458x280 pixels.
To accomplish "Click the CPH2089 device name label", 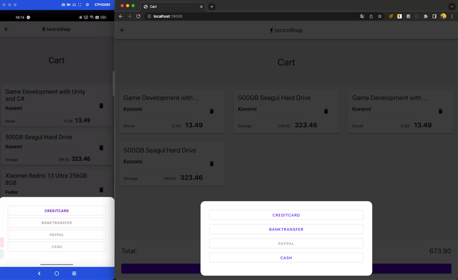I will click(x=102, y=5).
